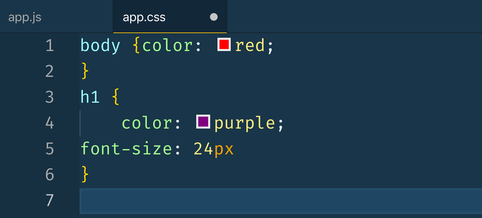Select the app.css tab
The width and height of the screenshot is (482, 218).
[144, 17]
